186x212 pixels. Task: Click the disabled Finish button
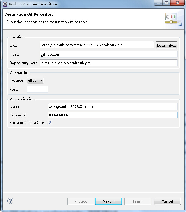(x=138, y=201)
